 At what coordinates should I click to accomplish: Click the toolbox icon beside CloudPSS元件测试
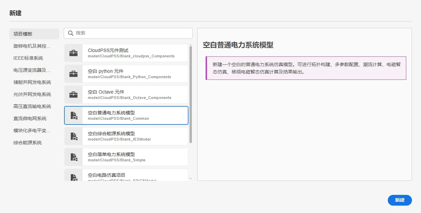[x=73, y=53]
